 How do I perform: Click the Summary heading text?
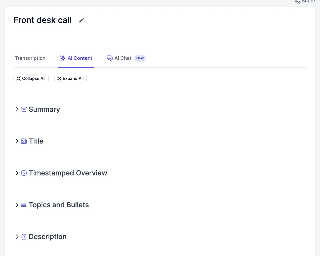(44, 109)
